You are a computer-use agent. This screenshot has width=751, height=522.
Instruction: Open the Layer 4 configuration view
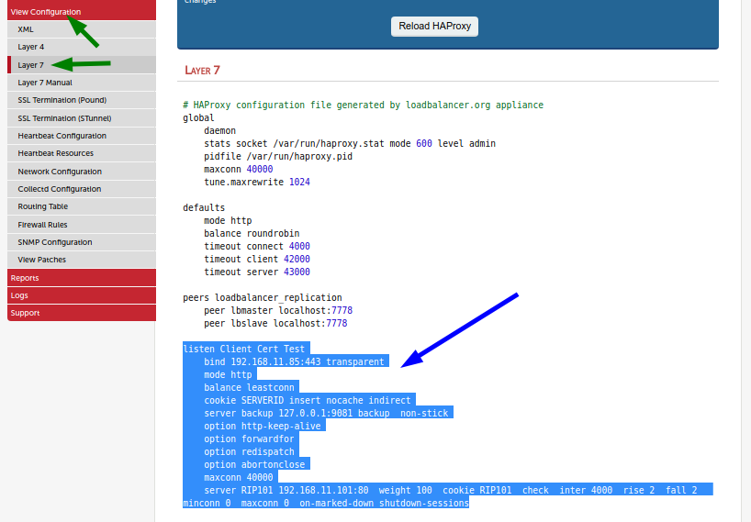pos(82,47)
